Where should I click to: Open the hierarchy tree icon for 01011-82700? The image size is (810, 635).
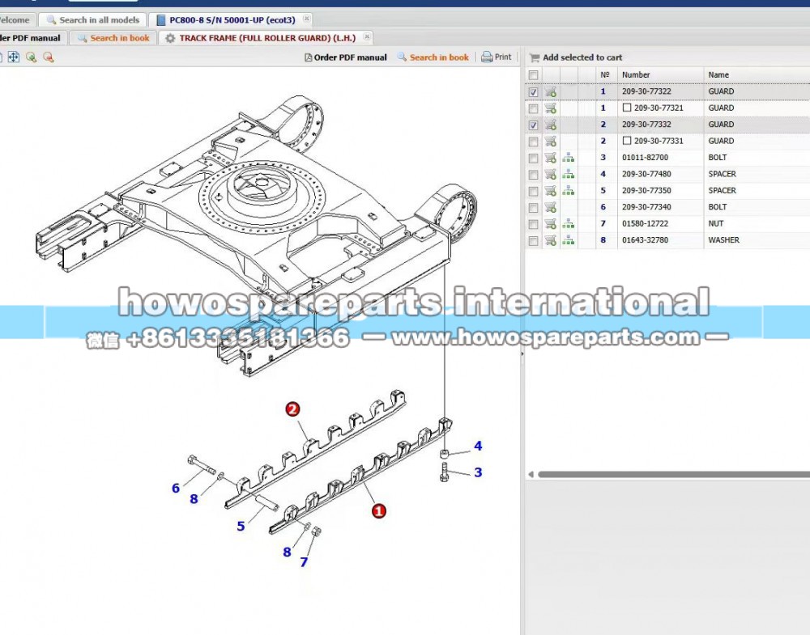[x=569, y=157]
